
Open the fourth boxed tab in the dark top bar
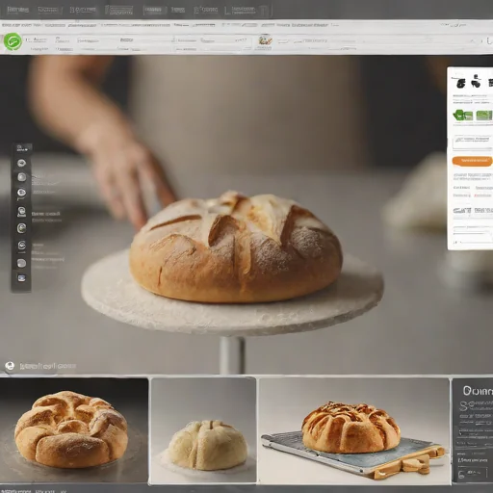119,10
